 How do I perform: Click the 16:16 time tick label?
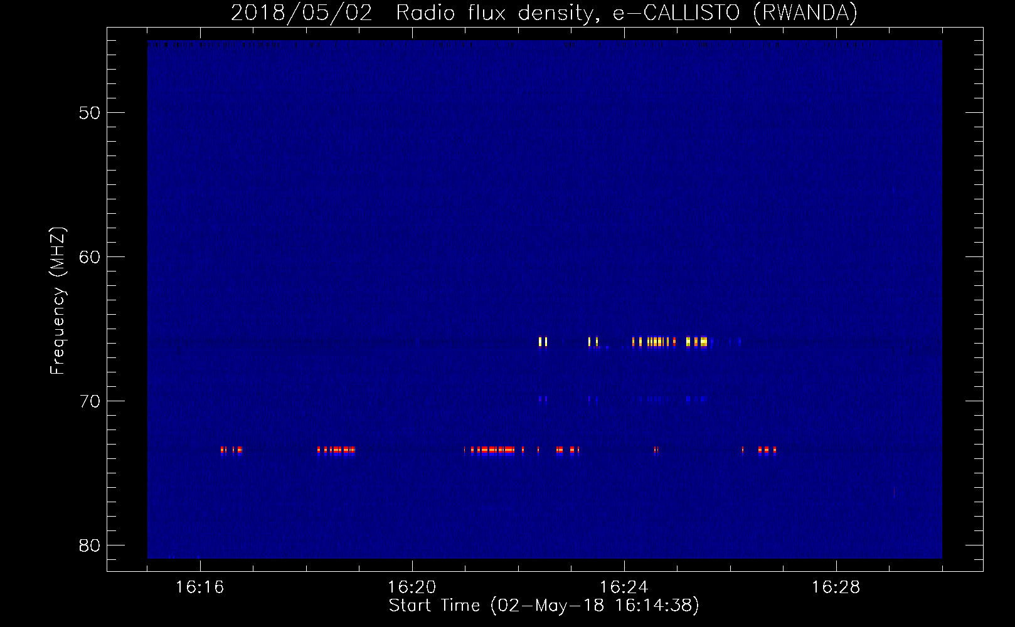(x=199, y=587)
